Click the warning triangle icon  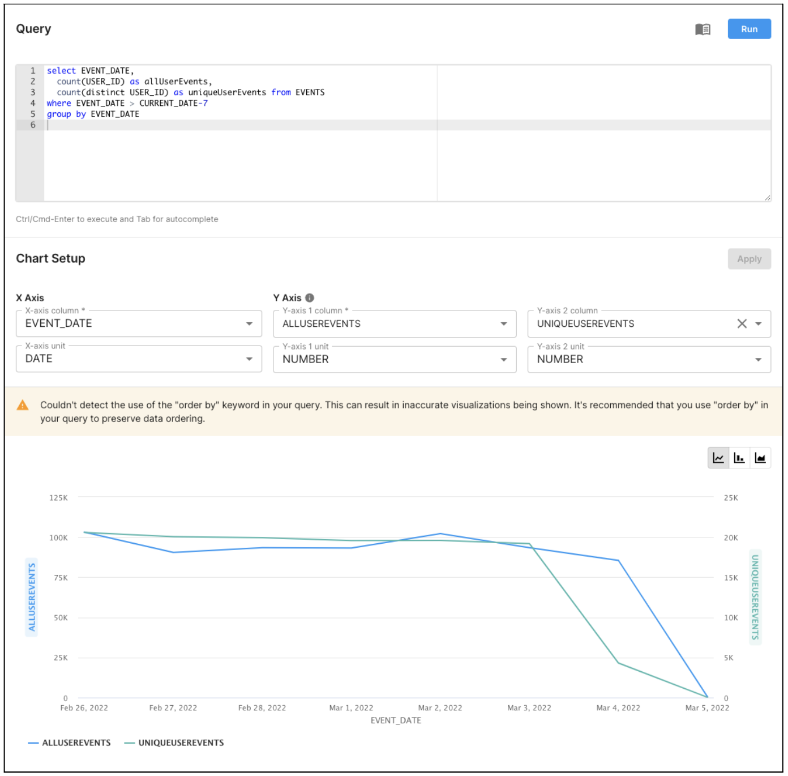point(23,405)
